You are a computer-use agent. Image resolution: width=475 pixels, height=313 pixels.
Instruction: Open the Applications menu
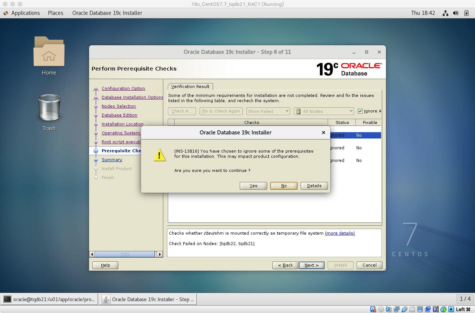click(22, 13)
